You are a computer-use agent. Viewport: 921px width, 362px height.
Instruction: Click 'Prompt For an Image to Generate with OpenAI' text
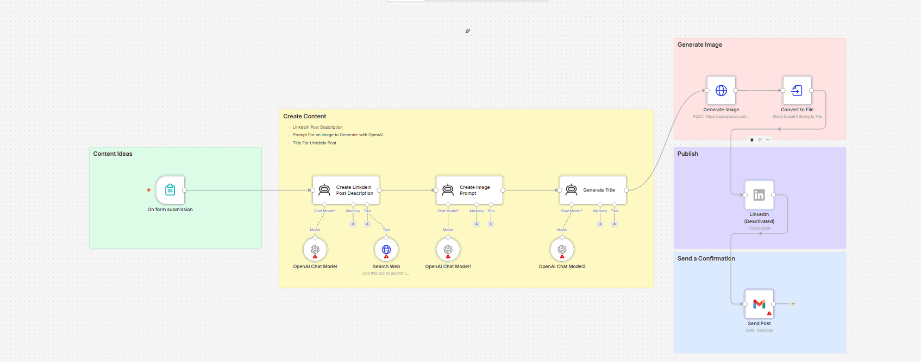(338, 135)
